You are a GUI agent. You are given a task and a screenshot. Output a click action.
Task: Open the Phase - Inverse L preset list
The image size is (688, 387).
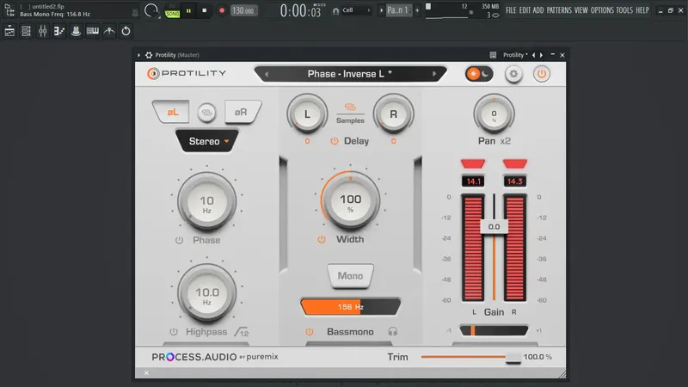tap(350, 74)
